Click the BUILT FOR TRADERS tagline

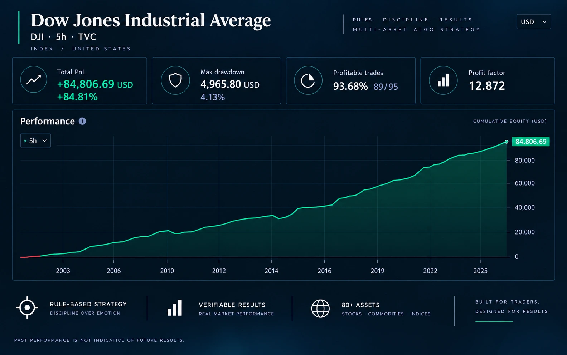tap(507, 302)
